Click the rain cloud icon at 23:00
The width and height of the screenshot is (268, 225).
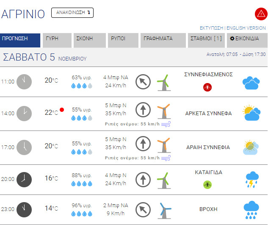tap(251, 209)
